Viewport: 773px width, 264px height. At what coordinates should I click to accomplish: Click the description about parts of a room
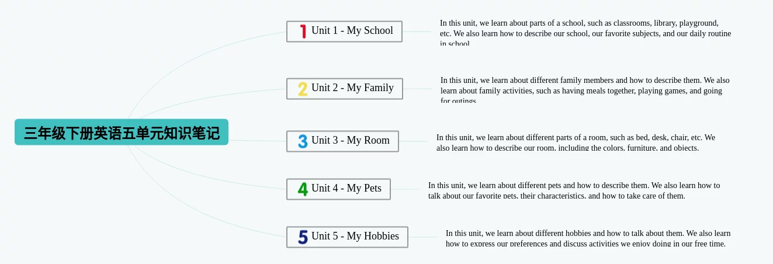[576, 143]
